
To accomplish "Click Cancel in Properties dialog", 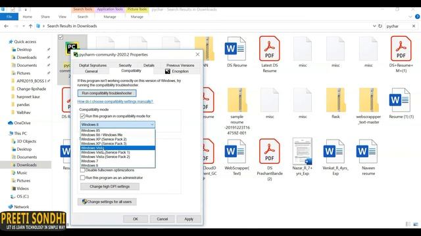I will click(162, 219).
